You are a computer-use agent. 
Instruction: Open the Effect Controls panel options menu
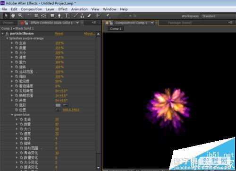94,23
